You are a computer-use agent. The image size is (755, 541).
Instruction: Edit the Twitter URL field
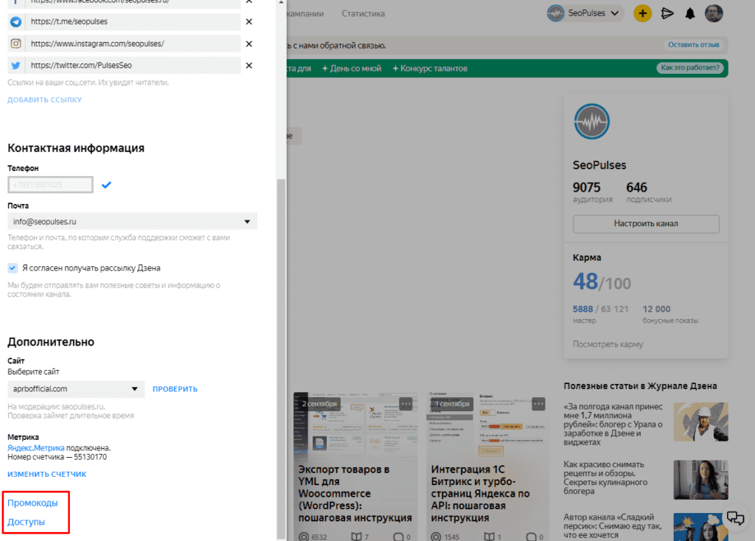click(133, 66)
